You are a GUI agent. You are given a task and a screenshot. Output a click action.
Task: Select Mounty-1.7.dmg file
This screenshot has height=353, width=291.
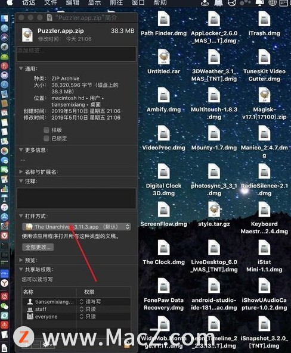[214, 133]
